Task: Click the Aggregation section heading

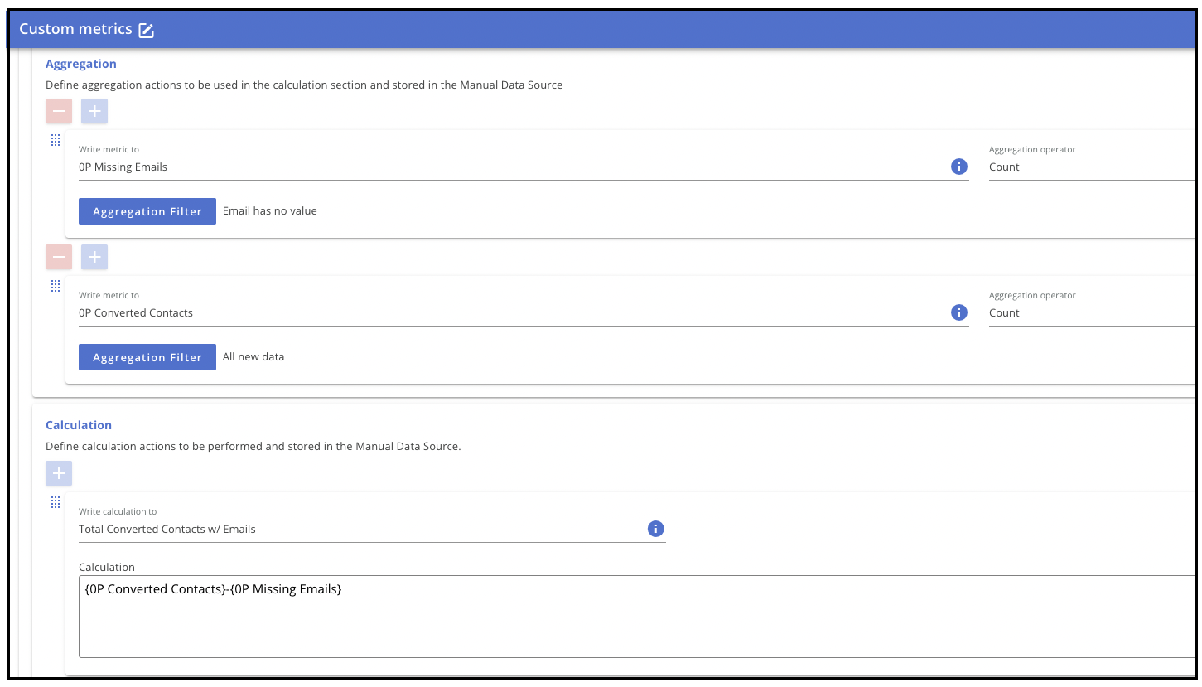Action: coord(81,64)
